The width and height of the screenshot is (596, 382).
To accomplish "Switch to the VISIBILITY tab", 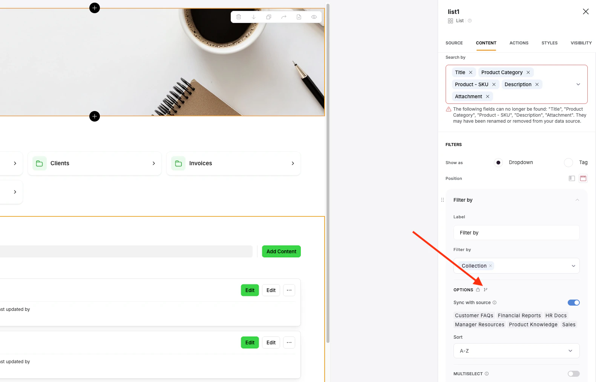I will click(581, 43).
